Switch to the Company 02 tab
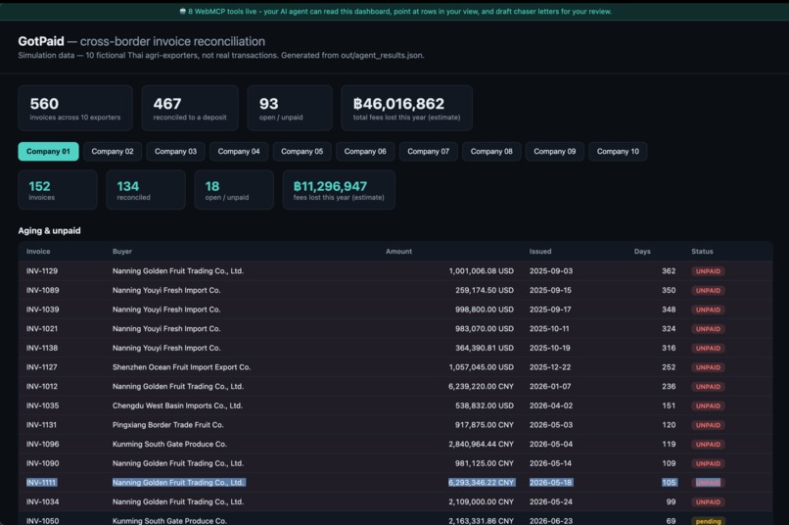This screenshot has height=525, width=789. click(113, 152)
